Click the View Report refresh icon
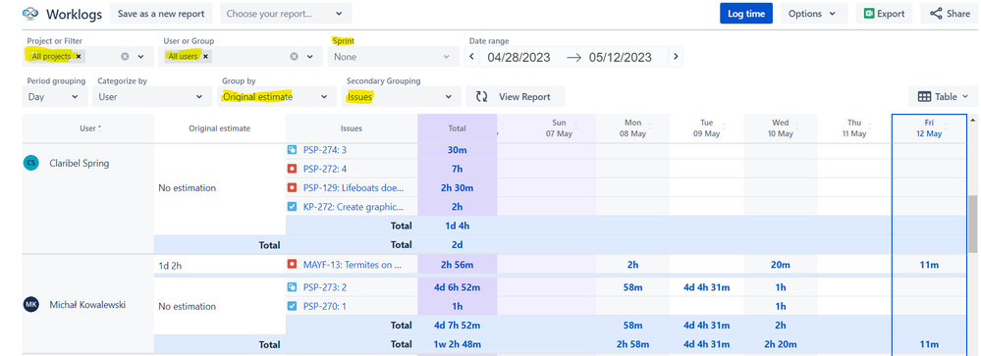The height and width of the screenshot is (356, 981). 481,97
